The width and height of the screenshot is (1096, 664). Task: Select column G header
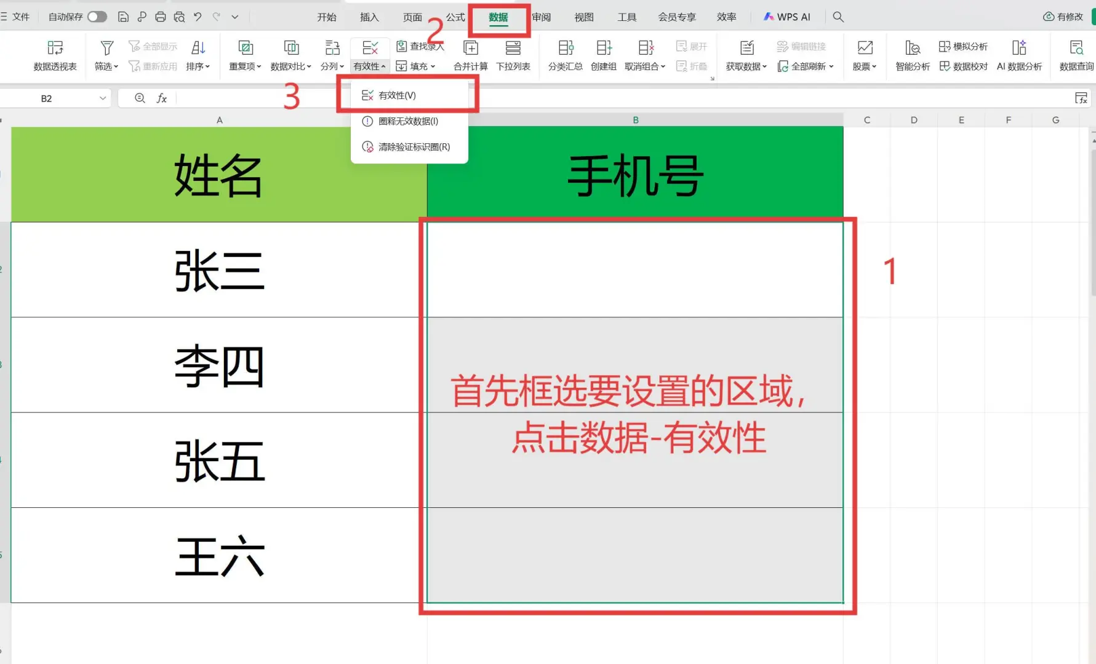click(x=1055, y=120)
